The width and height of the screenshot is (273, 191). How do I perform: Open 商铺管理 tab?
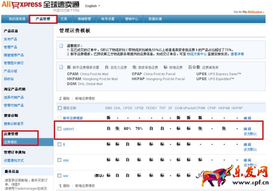(84, 19)
